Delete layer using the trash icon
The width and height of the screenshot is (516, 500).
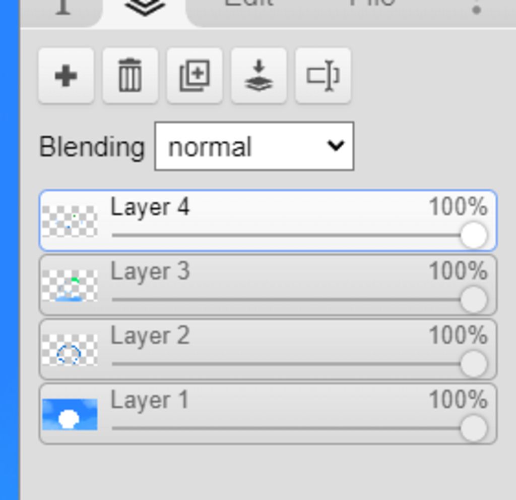(131, 76)
